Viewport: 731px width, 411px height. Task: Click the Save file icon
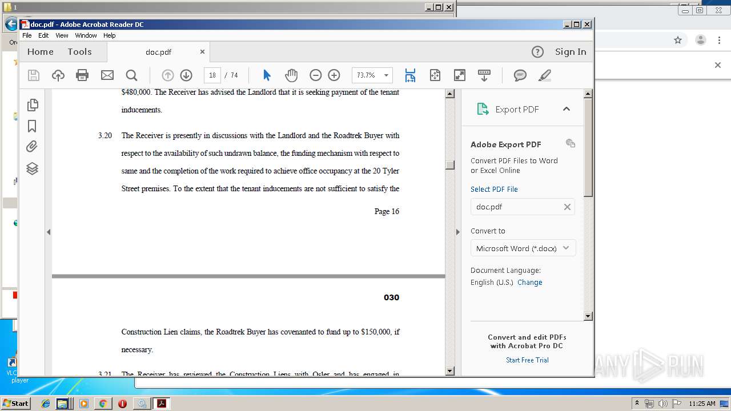tap(34, 75)
